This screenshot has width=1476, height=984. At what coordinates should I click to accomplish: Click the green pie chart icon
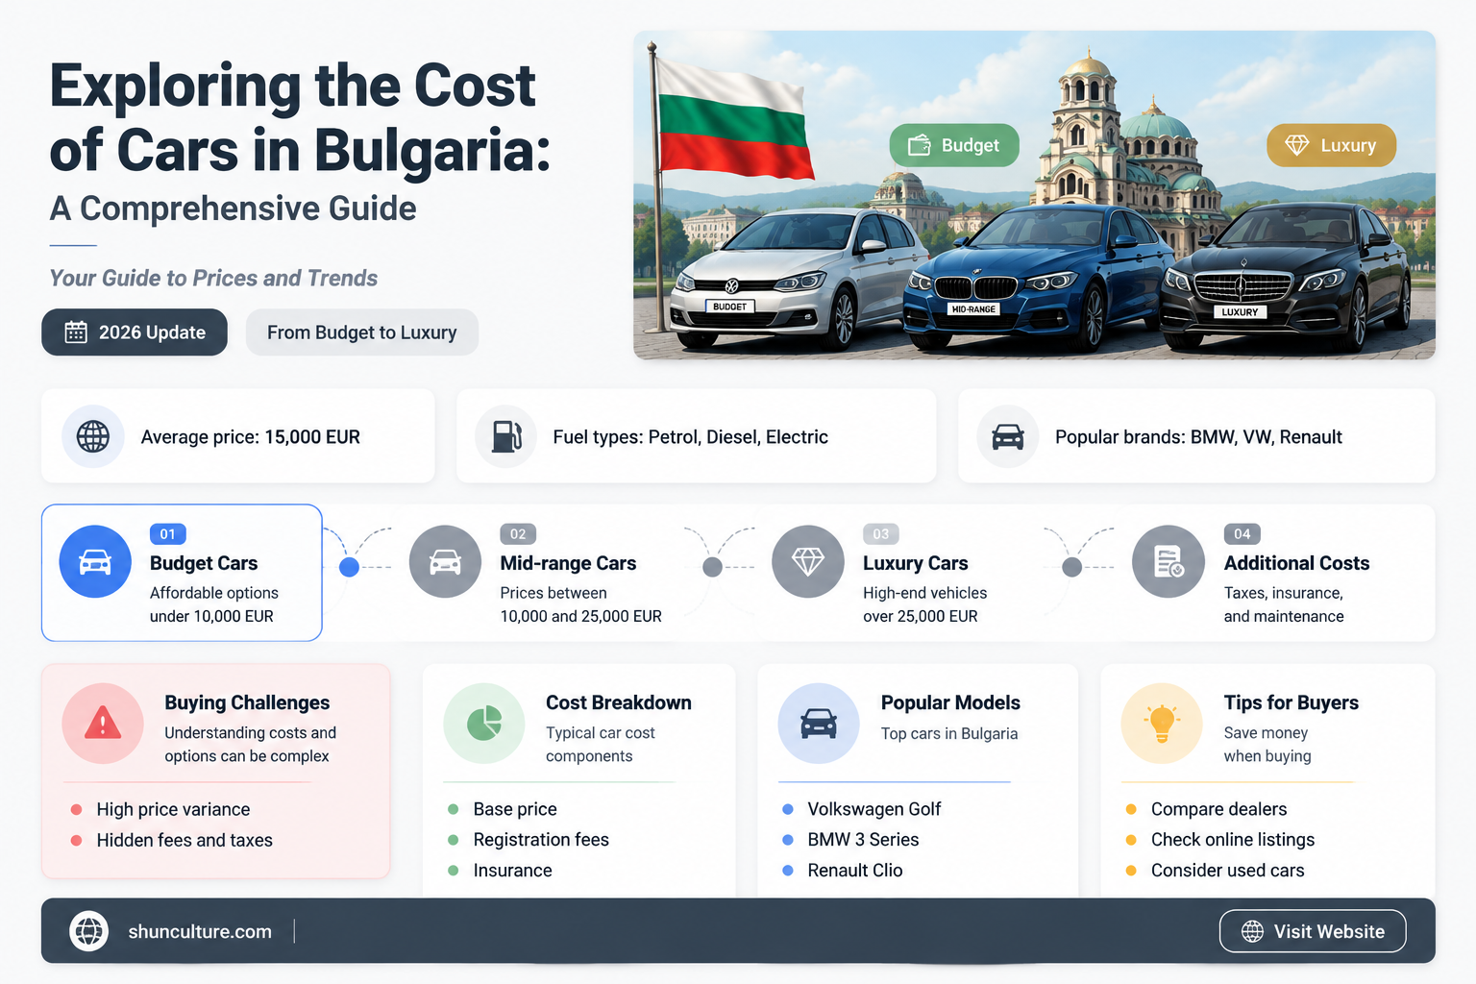(484, 723)
